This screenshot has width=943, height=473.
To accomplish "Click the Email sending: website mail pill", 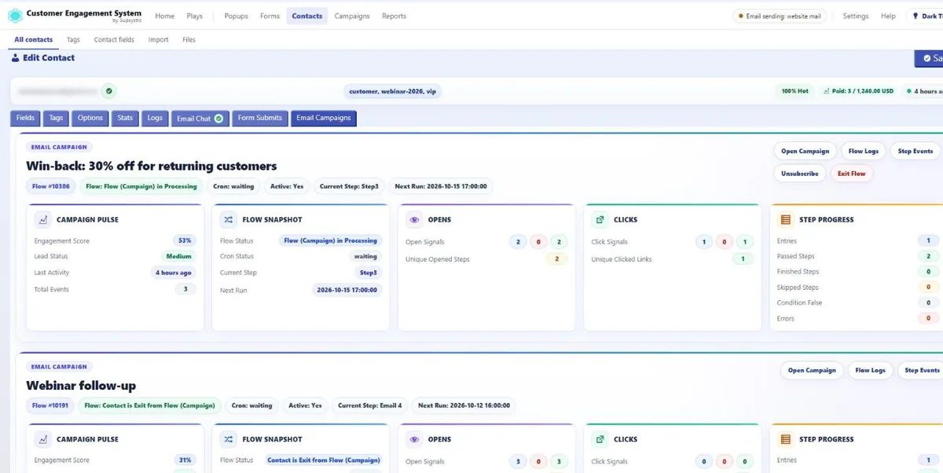I will 779,16.
